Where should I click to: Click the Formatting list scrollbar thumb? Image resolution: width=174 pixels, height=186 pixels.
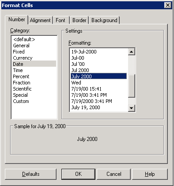click(132, 86)
